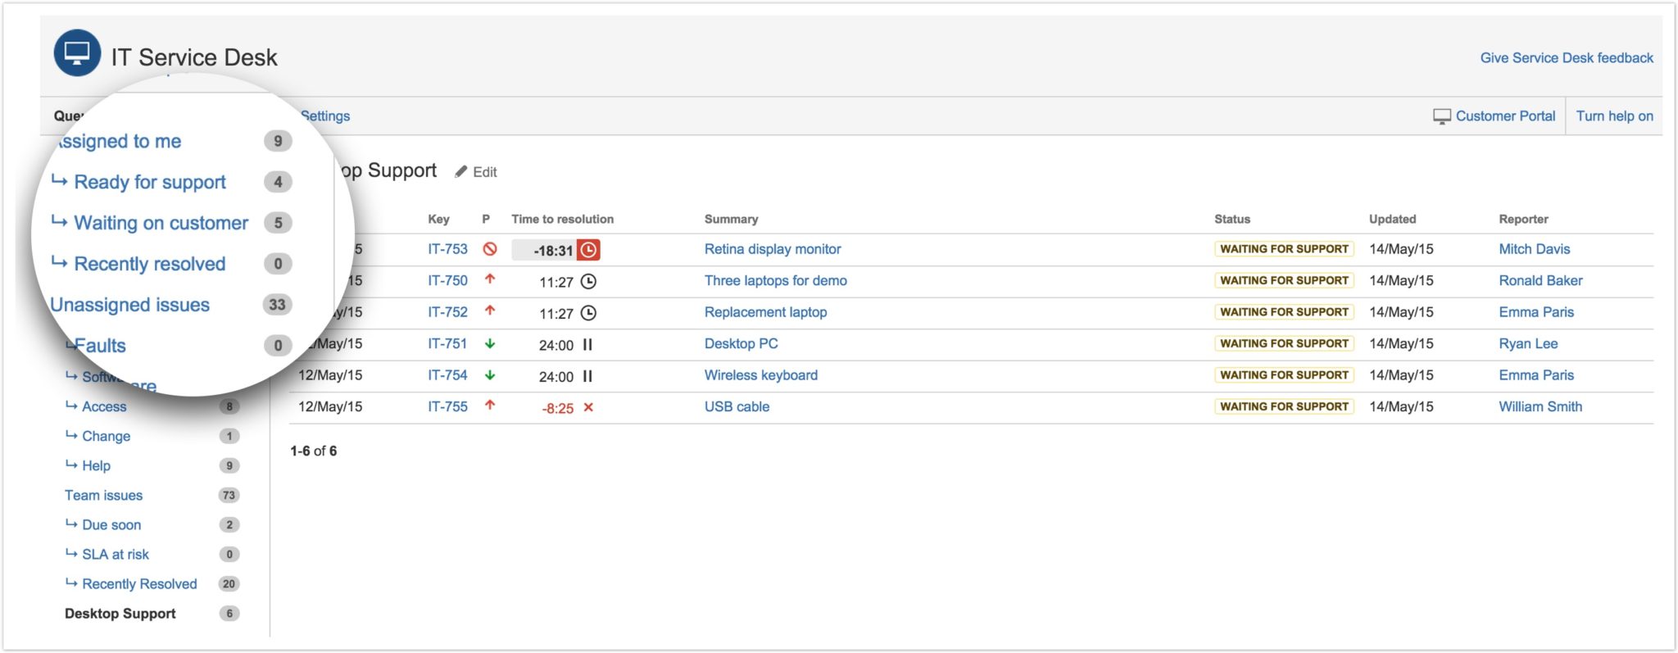Open the Recently Resolved queue under Team issues
Image resolution: width=1678 pixels, height=653 pixels.
(139, 583)
